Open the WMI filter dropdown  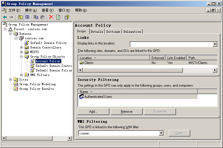tap(161, 133)
